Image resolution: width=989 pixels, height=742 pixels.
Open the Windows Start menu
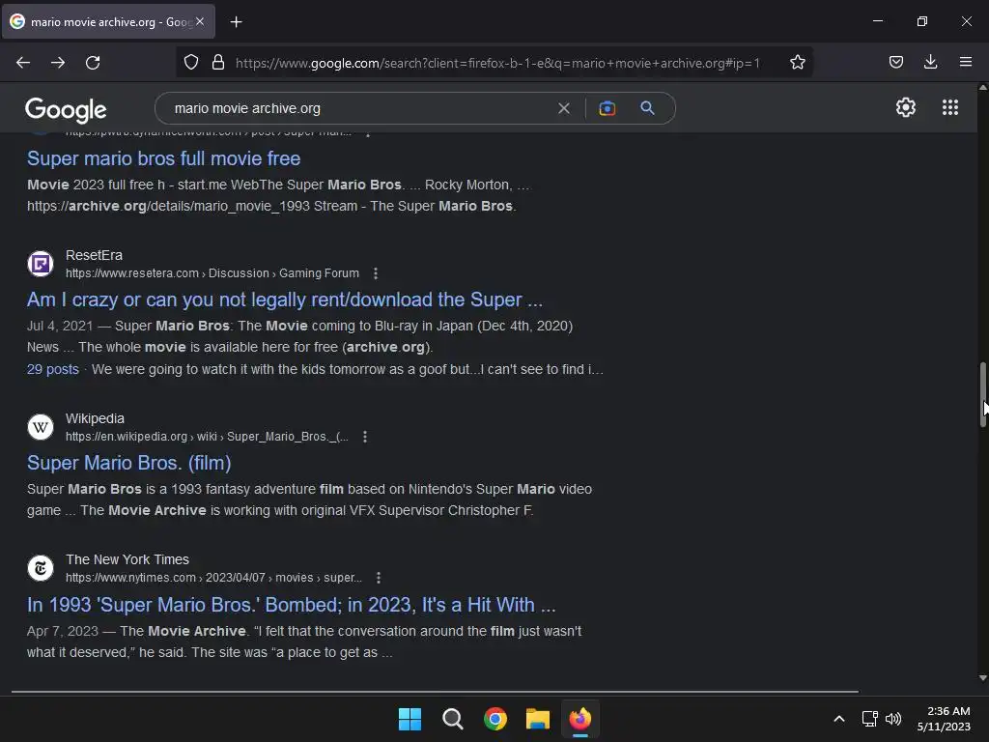pyautogui.click(x=410, y=719)
